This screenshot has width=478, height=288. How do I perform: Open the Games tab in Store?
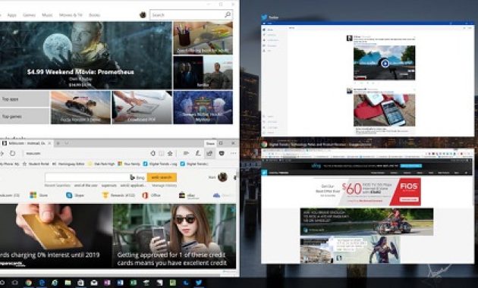click(x=30, y=15)
